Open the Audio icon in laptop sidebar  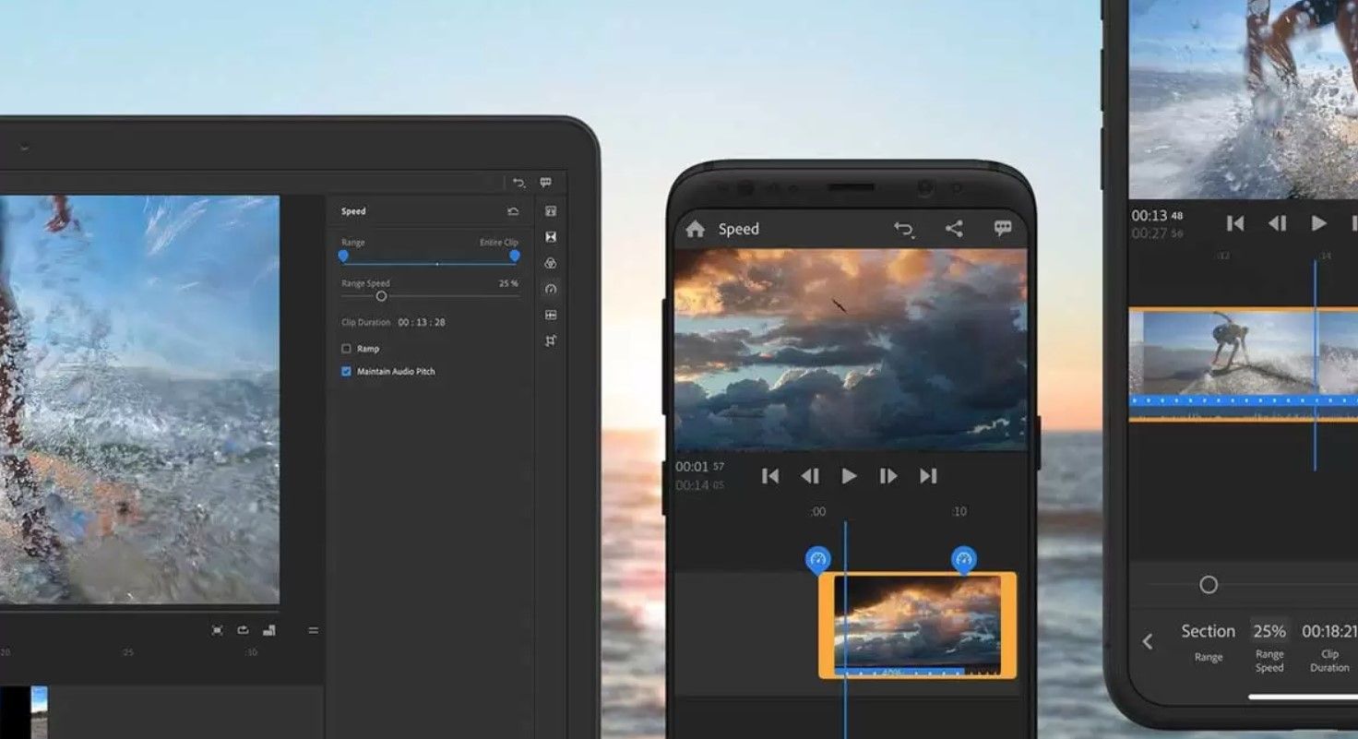[551, 315]
